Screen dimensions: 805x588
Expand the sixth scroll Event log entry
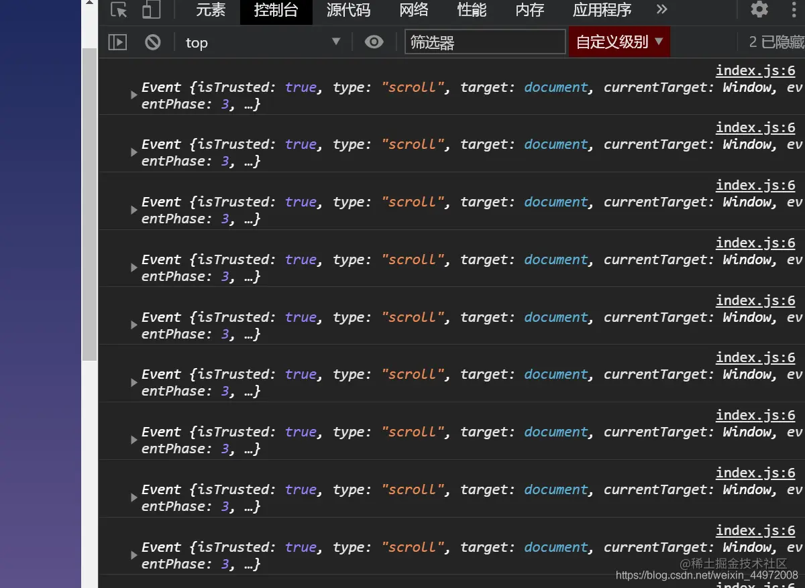point(134,383)
